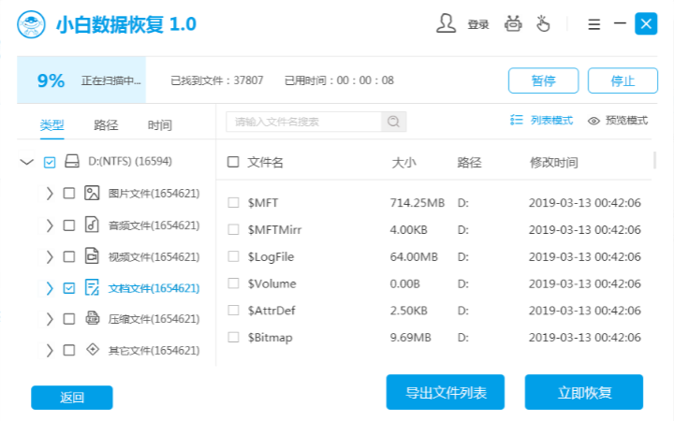Click the file name search input field
The width and height of the screenshot is (674, 421).
[303, 122]
